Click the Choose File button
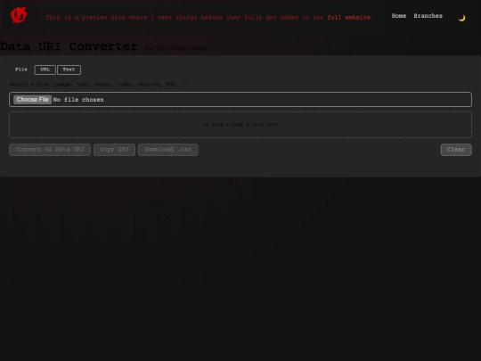Image resolution: width=481 pixels, height=361 pixels. tap(33, 100)
